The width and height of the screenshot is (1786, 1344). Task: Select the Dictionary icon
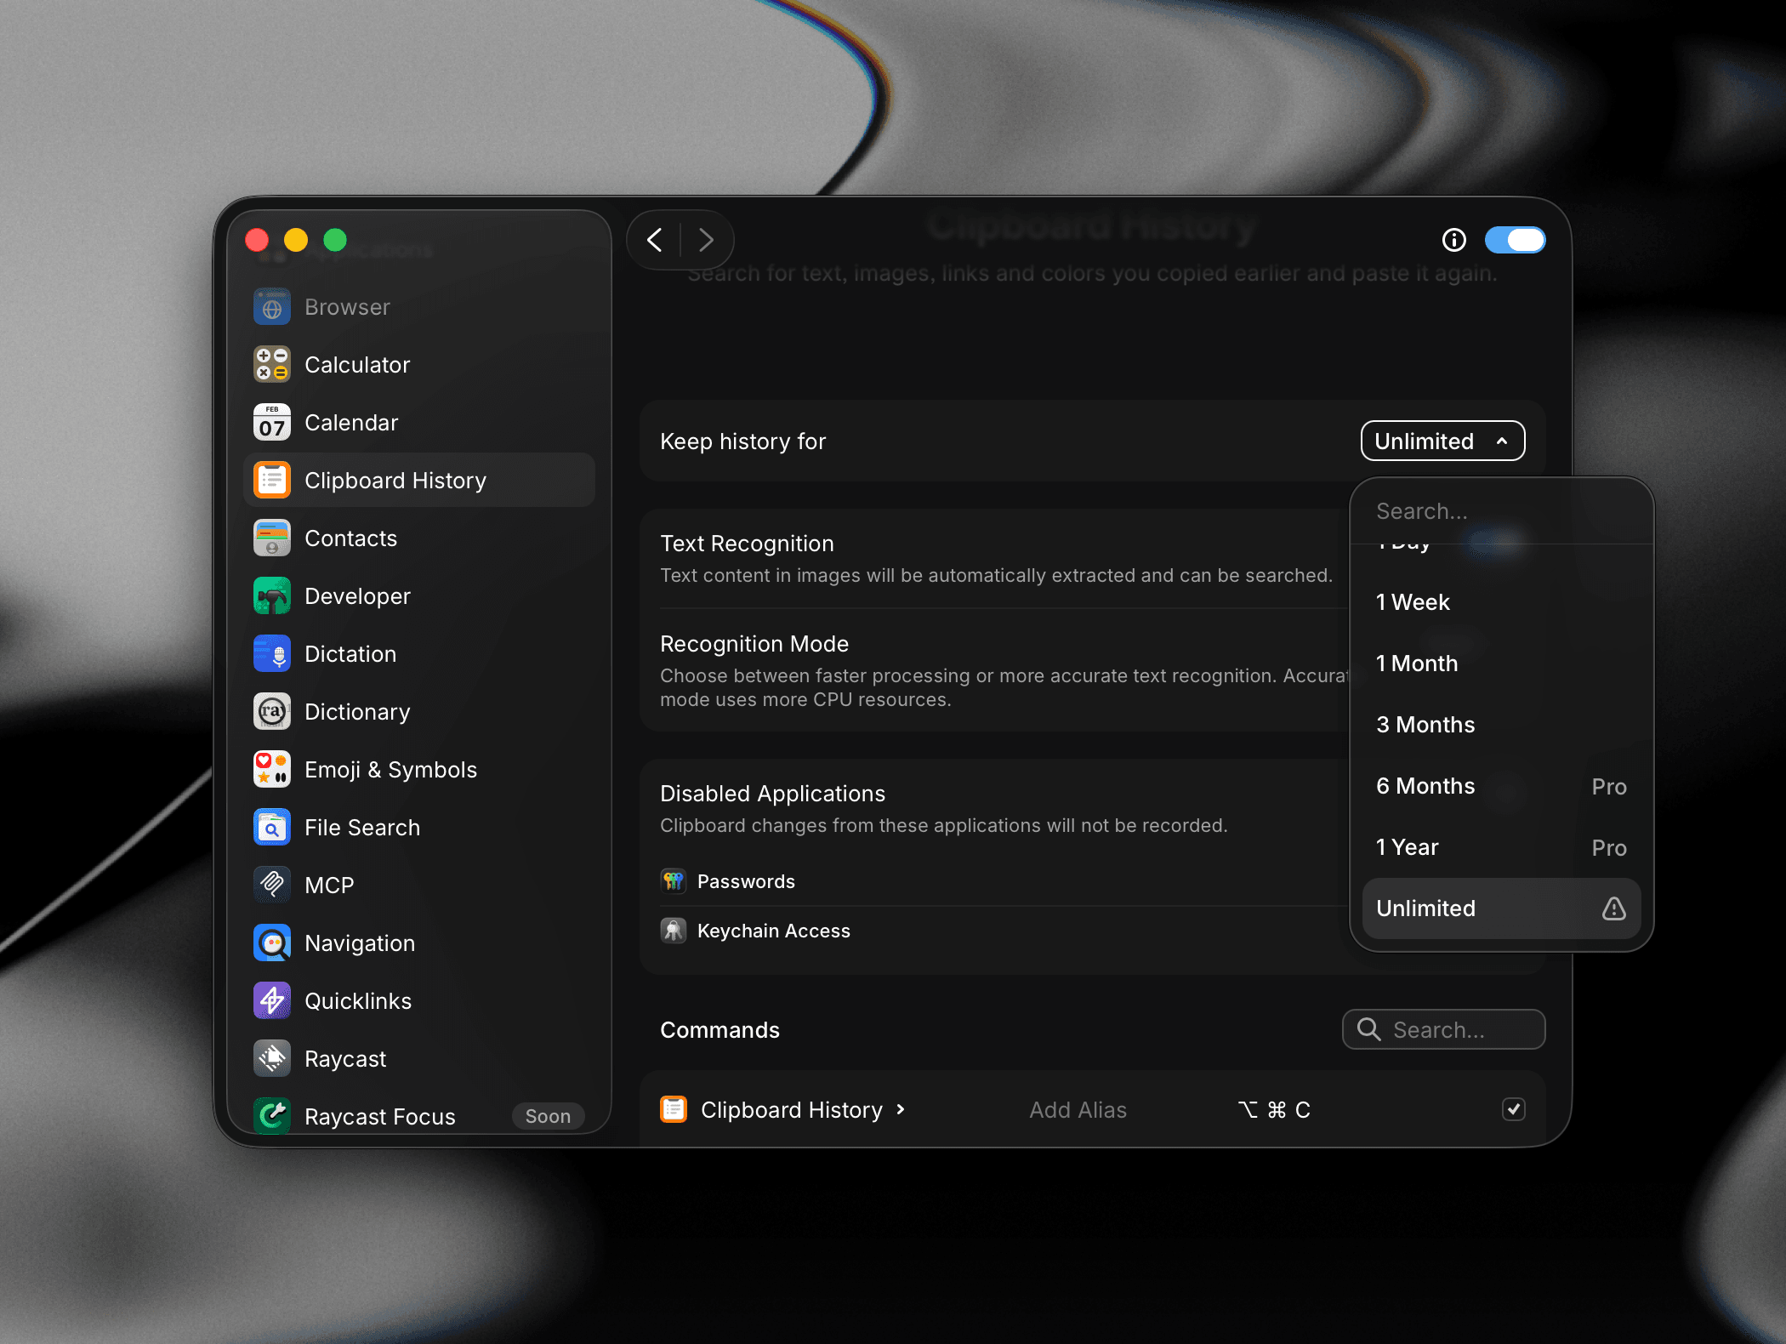272,712
